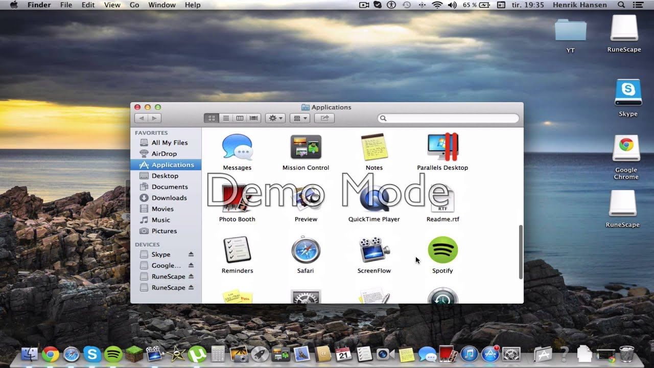Open the Apple menu

(14, 5)
